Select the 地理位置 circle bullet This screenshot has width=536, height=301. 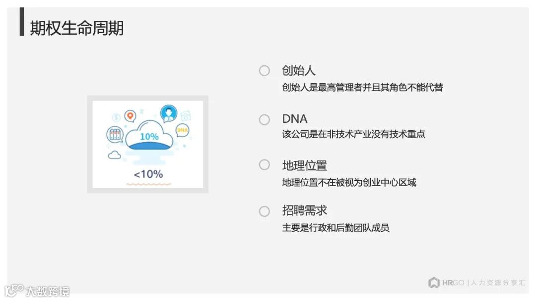pos(265,165)
